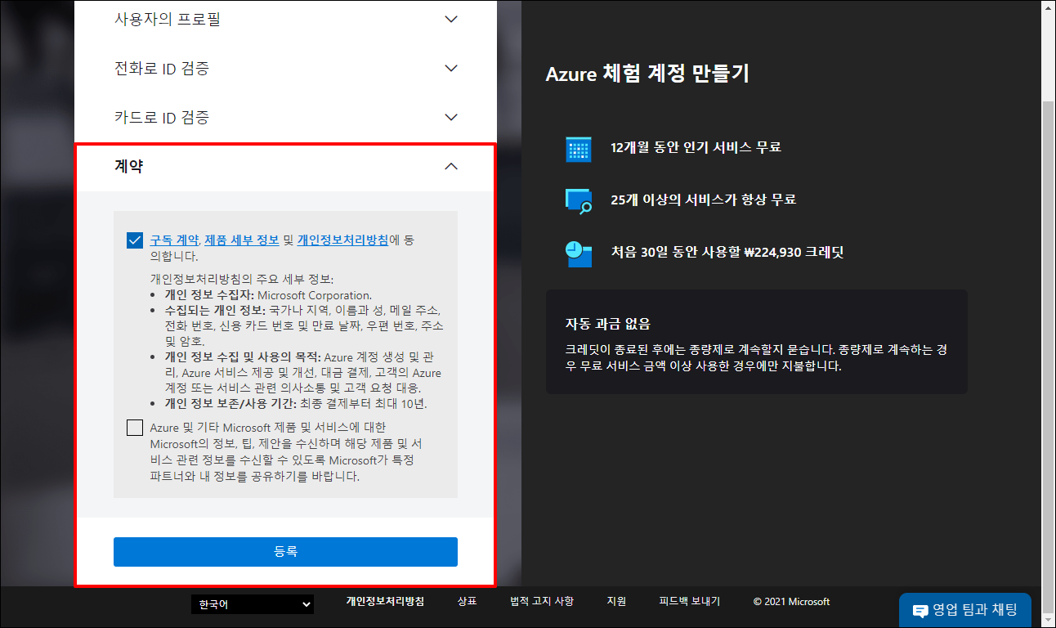This screenshot has width=1056, height=628.
Task: Expand the 카드로 ID 검증 section chevron
Action: (x=451, y=117)
